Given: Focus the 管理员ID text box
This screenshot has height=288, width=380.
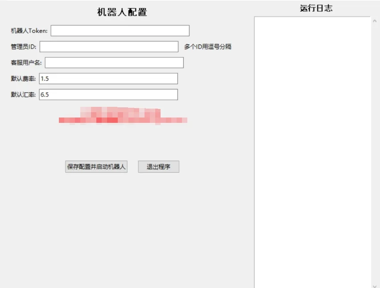Looking at the screenshot, I should tap(109, 47).
